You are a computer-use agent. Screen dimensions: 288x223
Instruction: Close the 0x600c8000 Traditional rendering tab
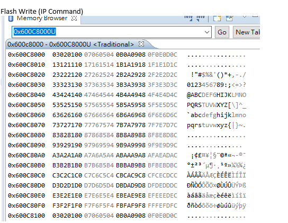click(141, 44)
